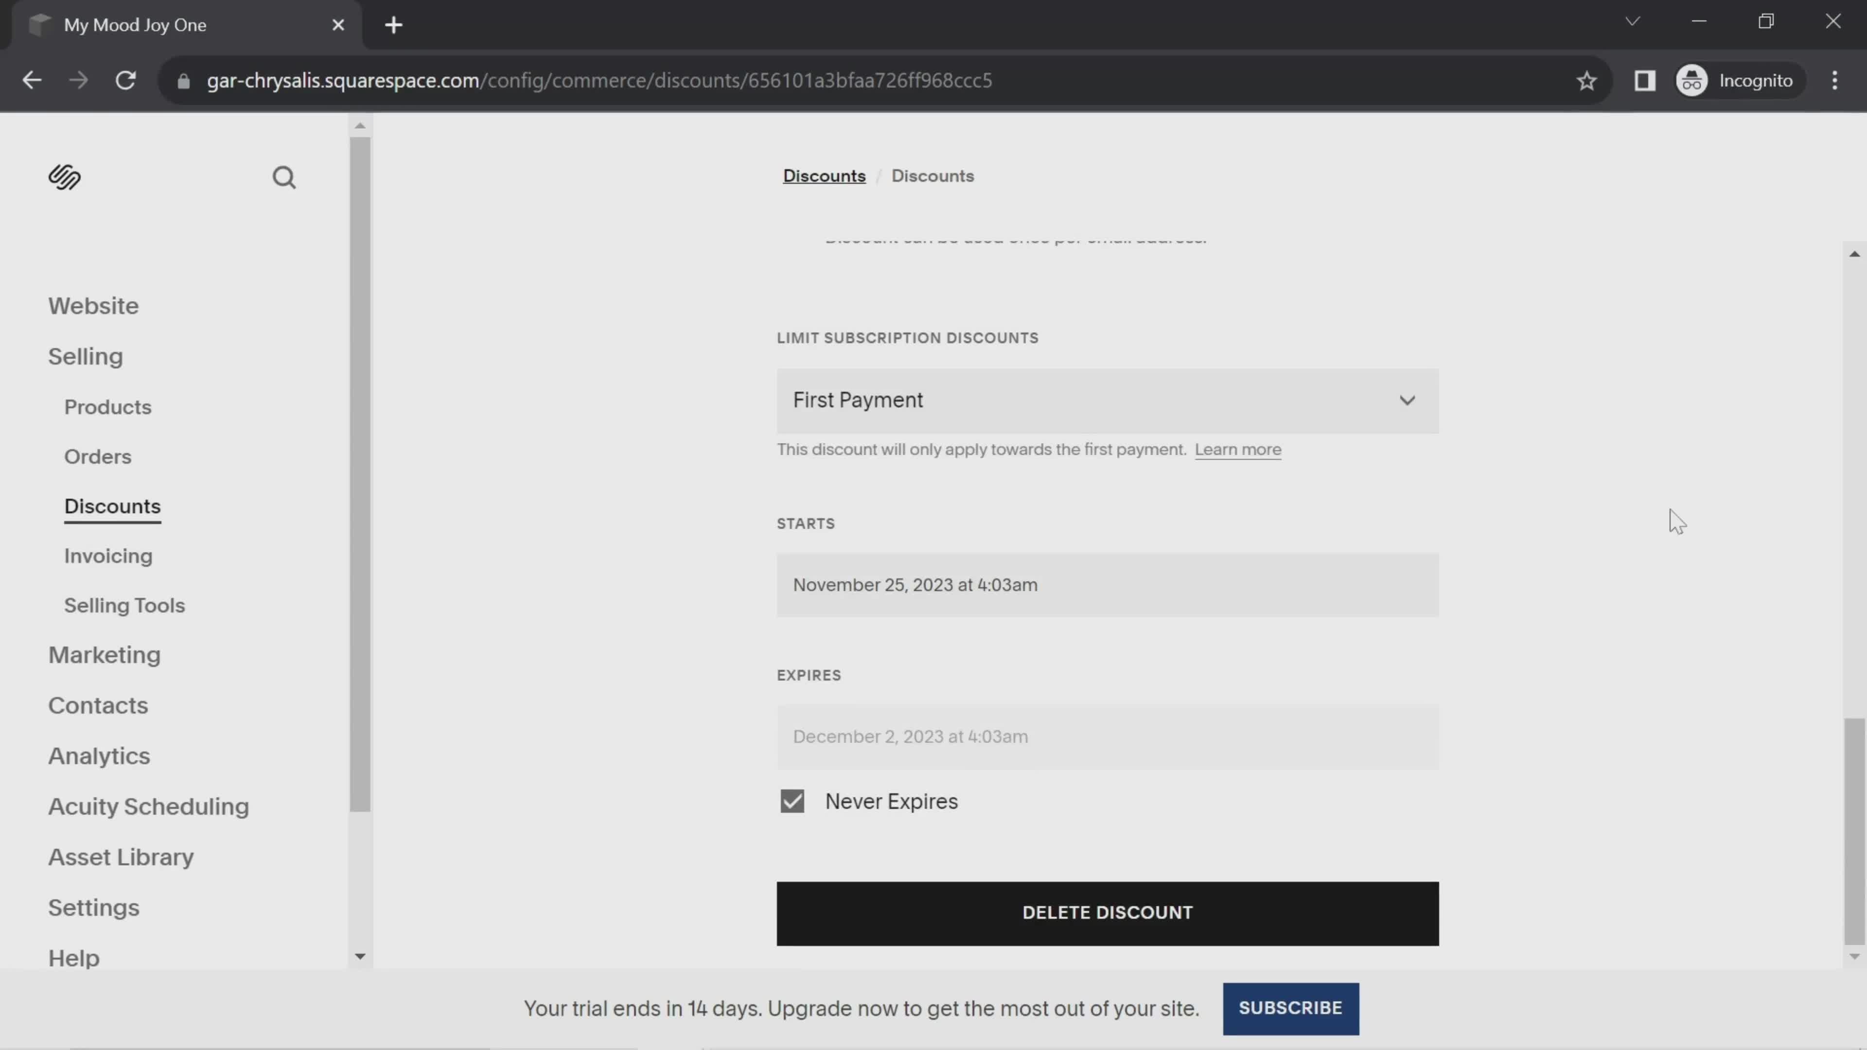Open the sidebar search icon
Image resolution: width=1867 pixels, height=1050 pixels.
[x=284, y=177]
